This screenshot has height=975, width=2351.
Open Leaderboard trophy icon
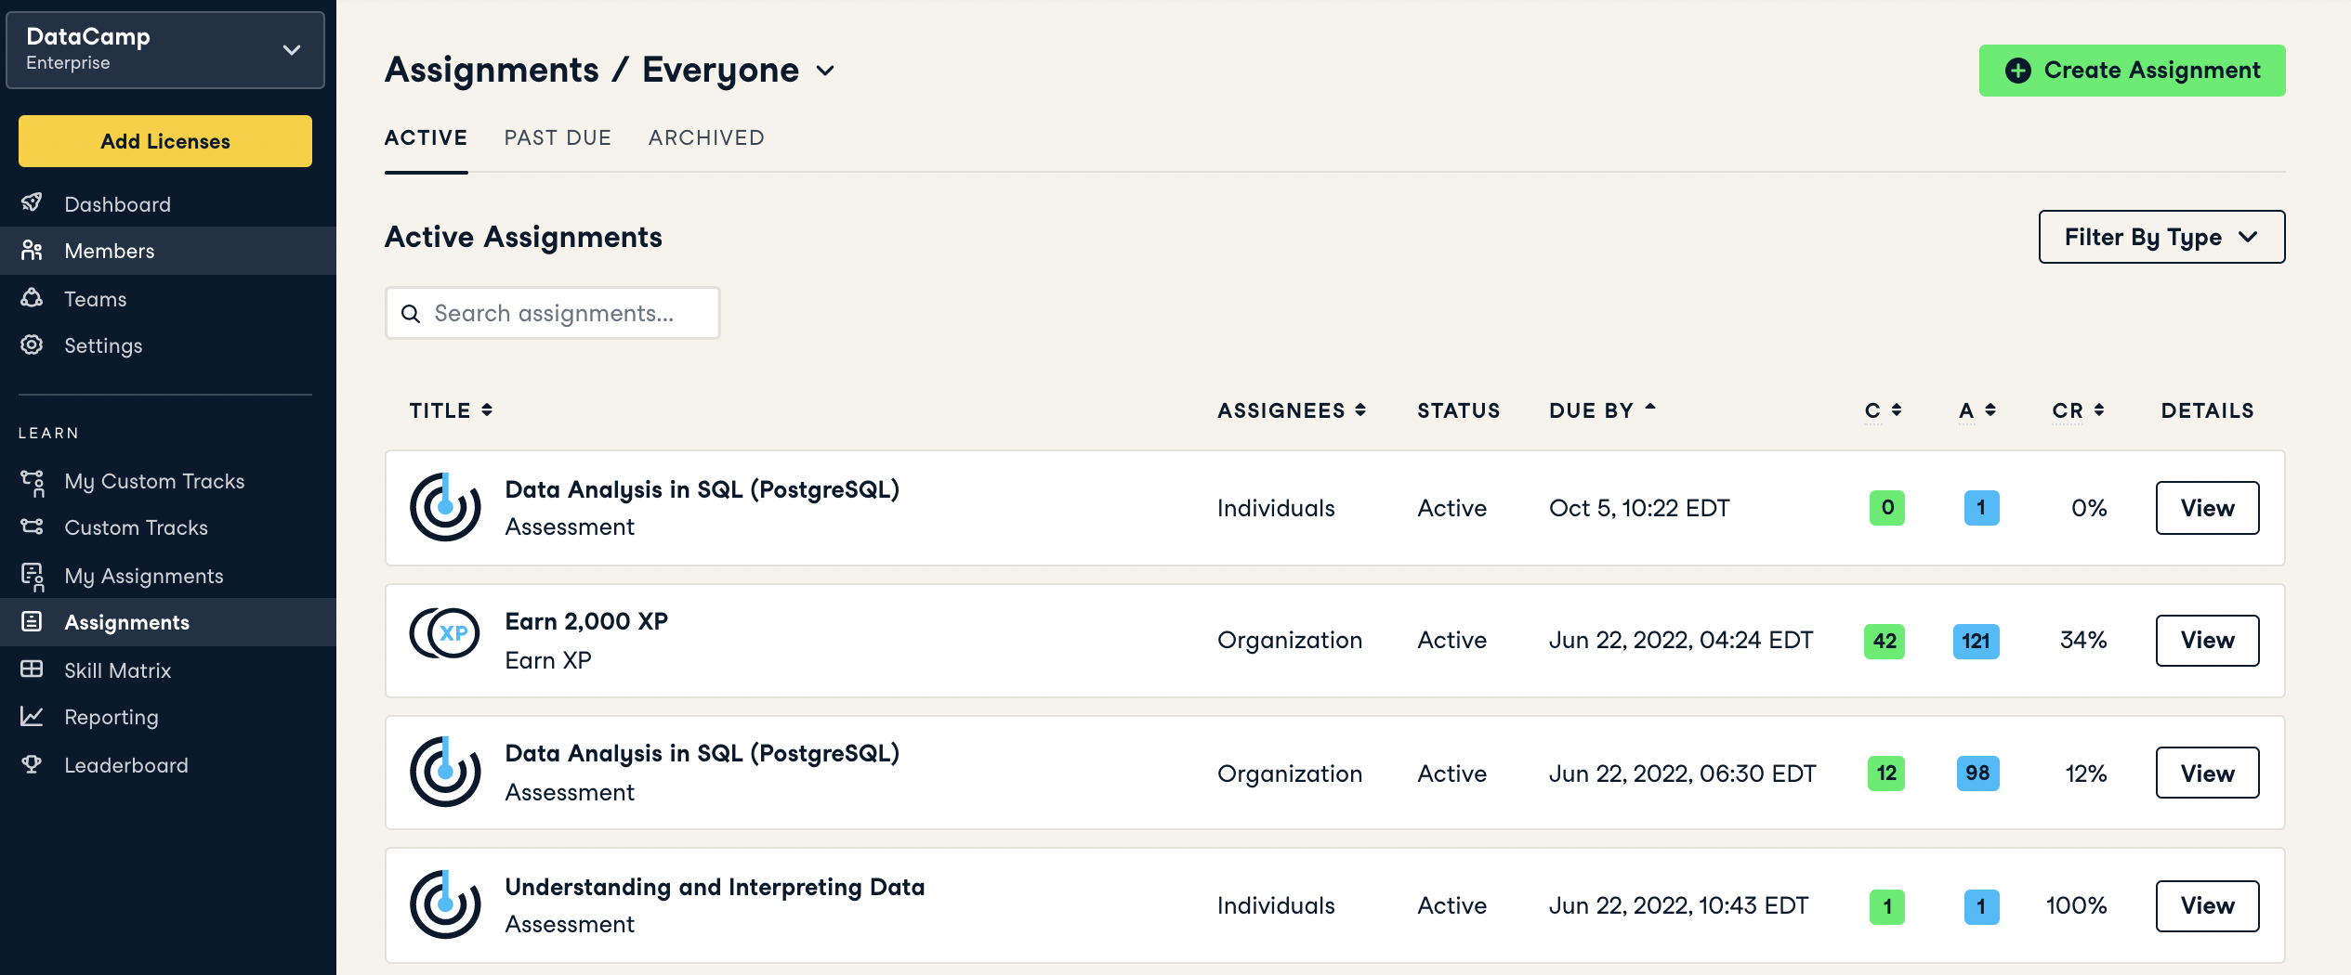(32, 764)
